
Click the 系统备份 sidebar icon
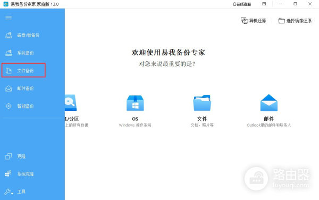pyautogui.click(x=9, y=53)
